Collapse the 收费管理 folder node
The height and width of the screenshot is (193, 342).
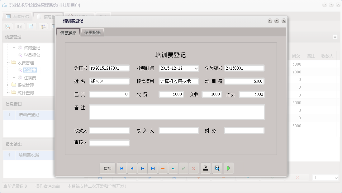tap(7, 62)
